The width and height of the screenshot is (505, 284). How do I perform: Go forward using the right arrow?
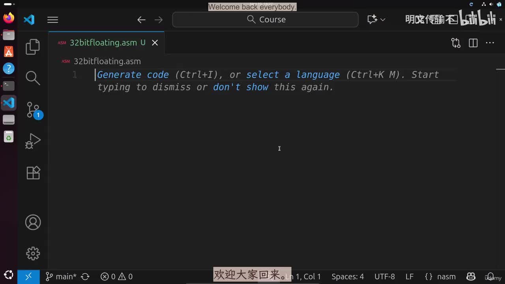[159, 20]
